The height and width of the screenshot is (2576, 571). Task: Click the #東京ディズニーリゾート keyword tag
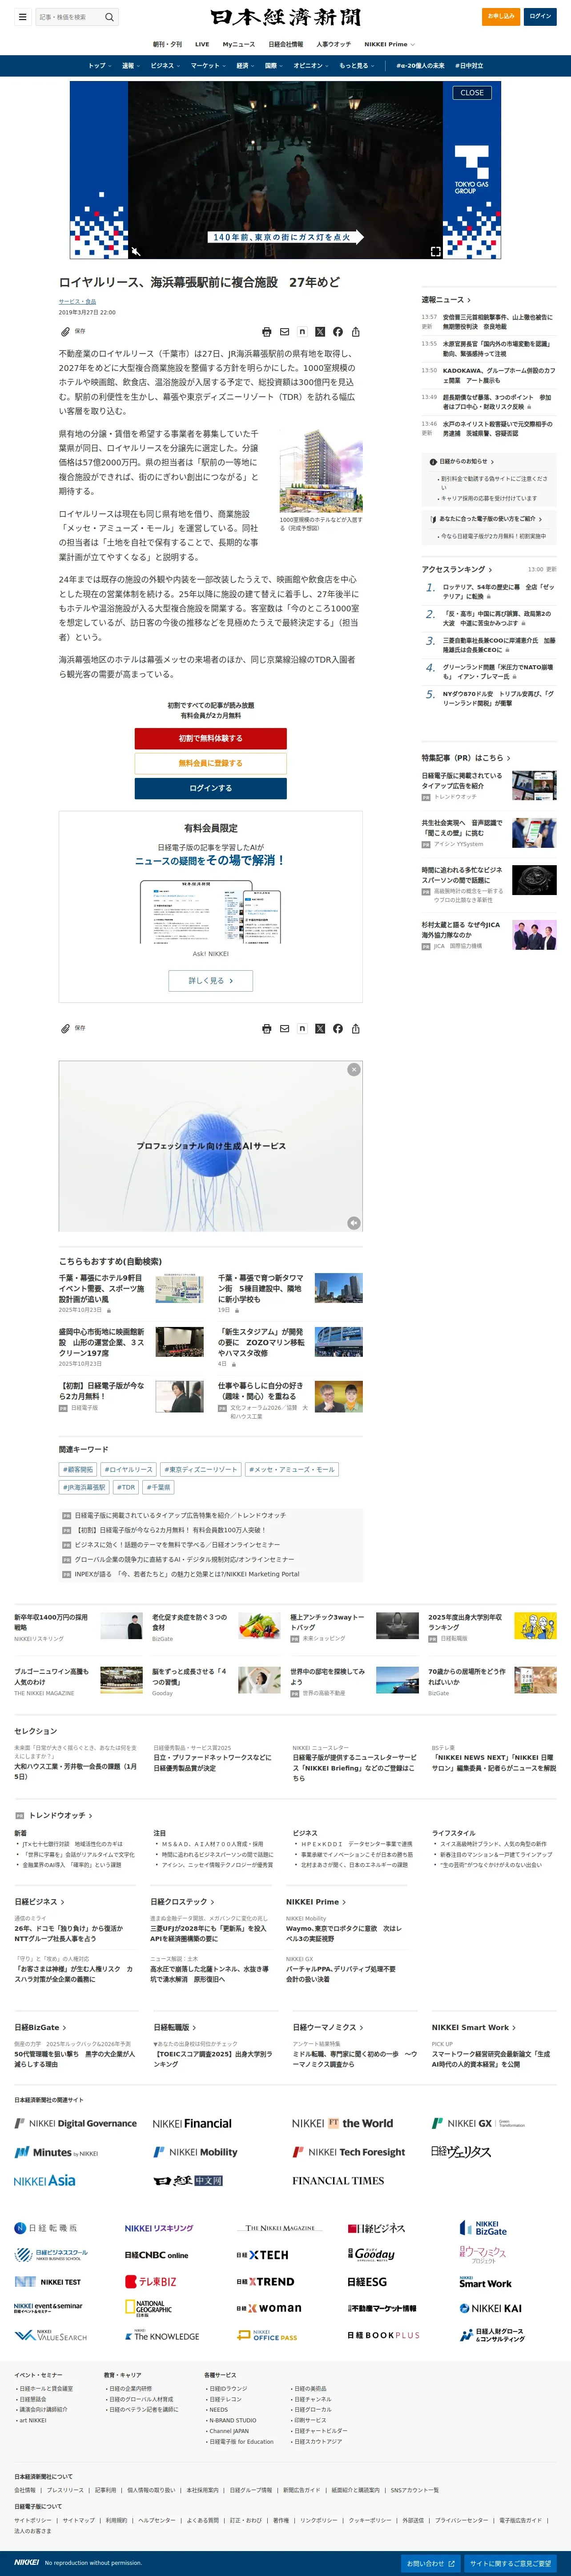click(x=201, y=1469)
